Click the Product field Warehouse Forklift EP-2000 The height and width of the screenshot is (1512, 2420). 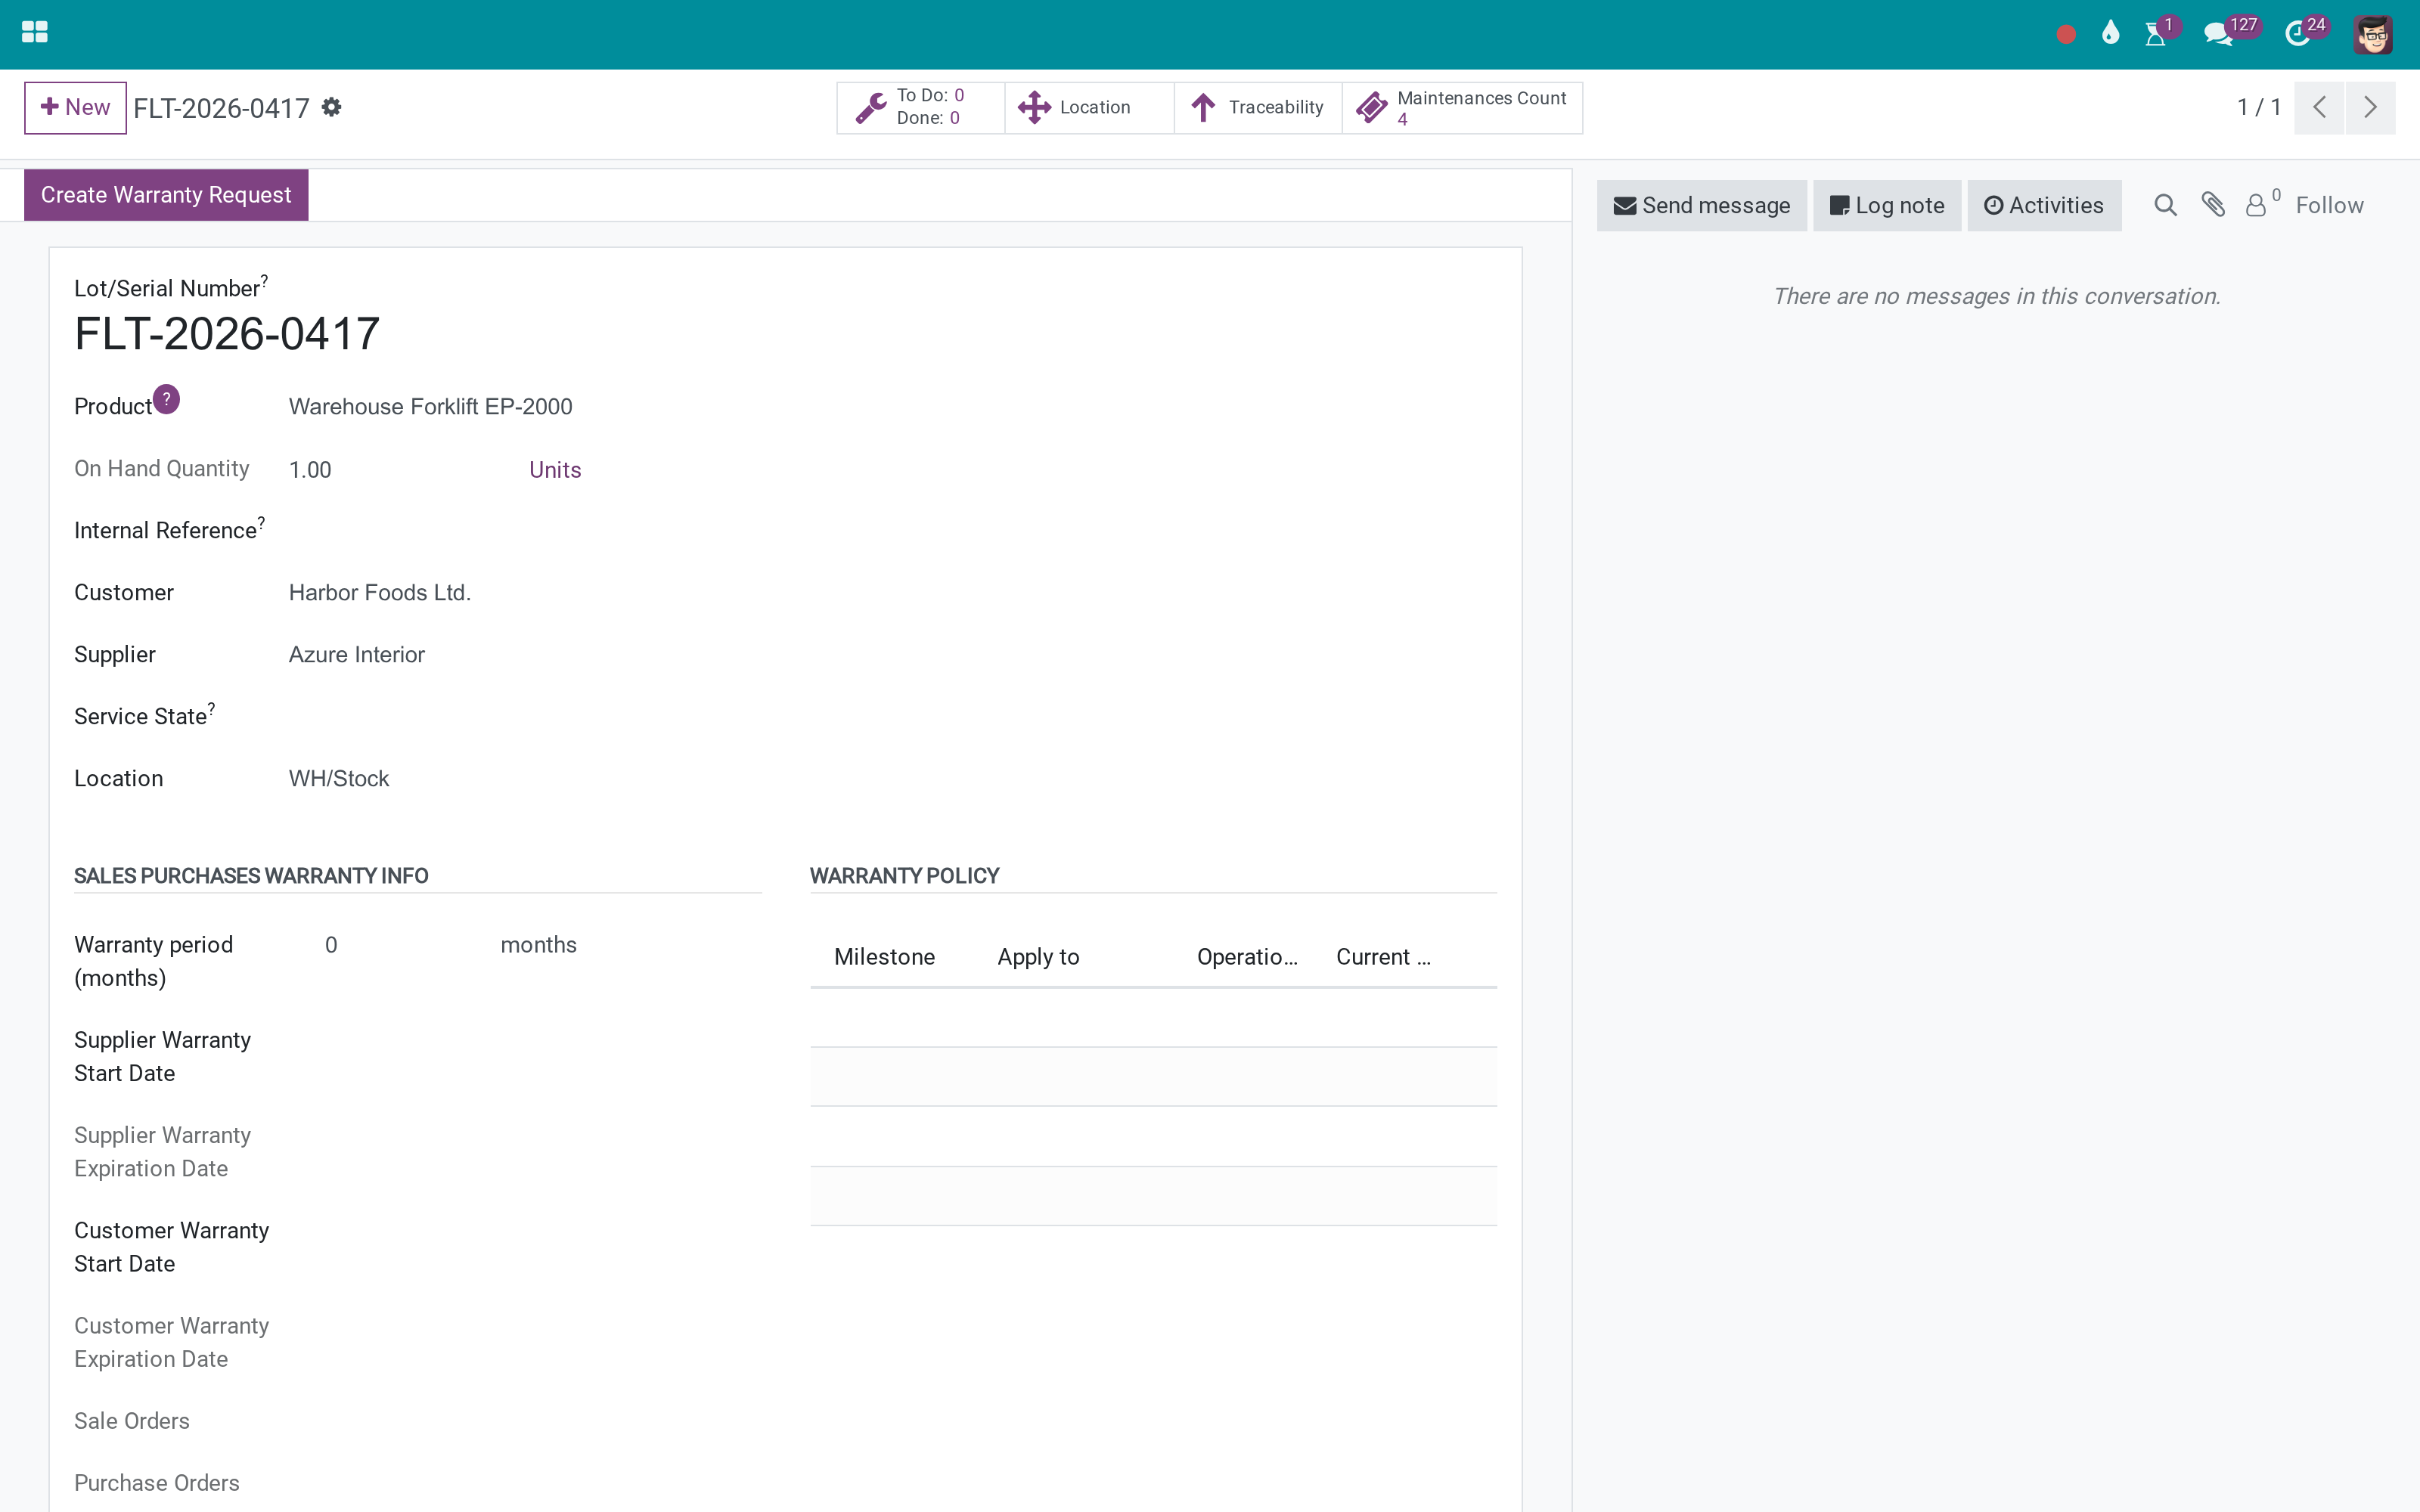430,407
